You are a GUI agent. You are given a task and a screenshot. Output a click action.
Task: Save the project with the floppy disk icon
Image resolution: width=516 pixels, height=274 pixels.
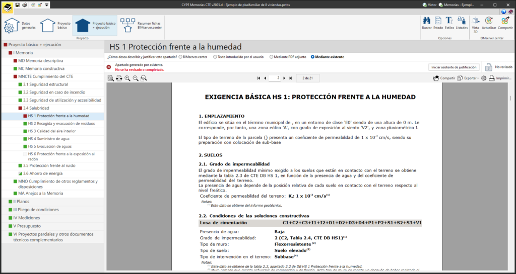[18, 5]
